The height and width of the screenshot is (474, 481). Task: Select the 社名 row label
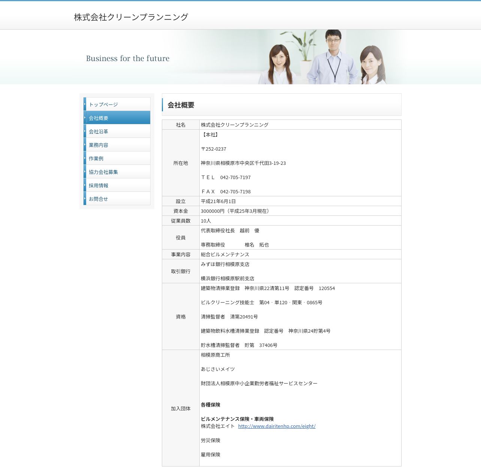click(181, 125)
